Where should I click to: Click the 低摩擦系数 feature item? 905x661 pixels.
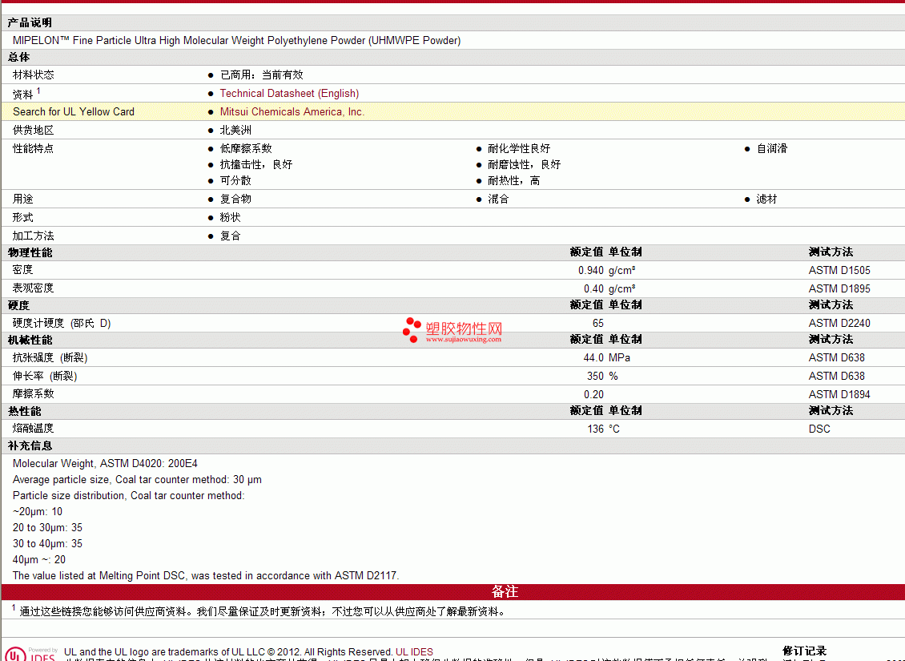pyautogui.click(x=246, y=149)
